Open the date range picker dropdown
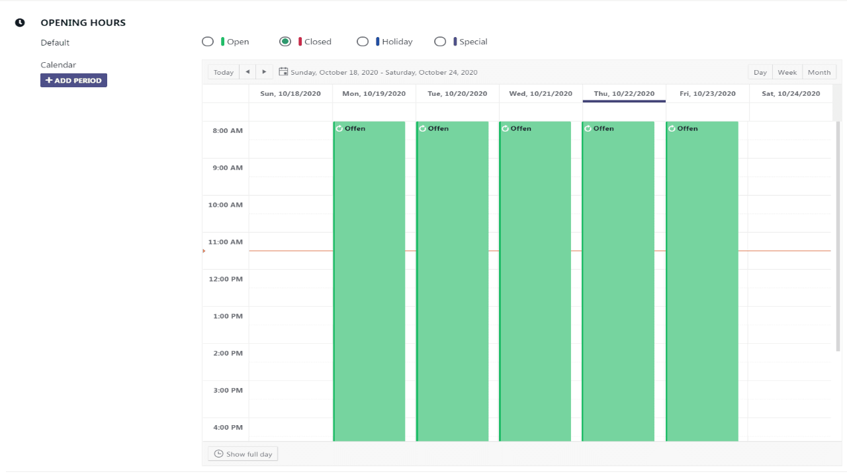 tap(384, 73)
